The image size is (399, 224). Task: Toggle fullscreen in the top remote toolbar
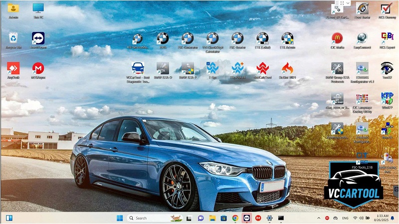342,3
